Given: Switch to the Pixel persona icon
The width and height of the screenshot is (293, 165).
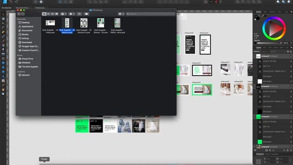Looking at the screenshot, I should coord(11,2).
